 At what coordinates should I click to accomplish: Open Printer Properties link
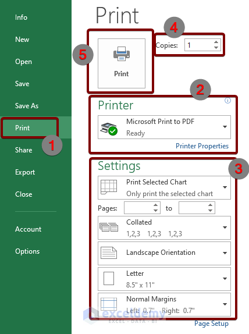click(202, 146)
